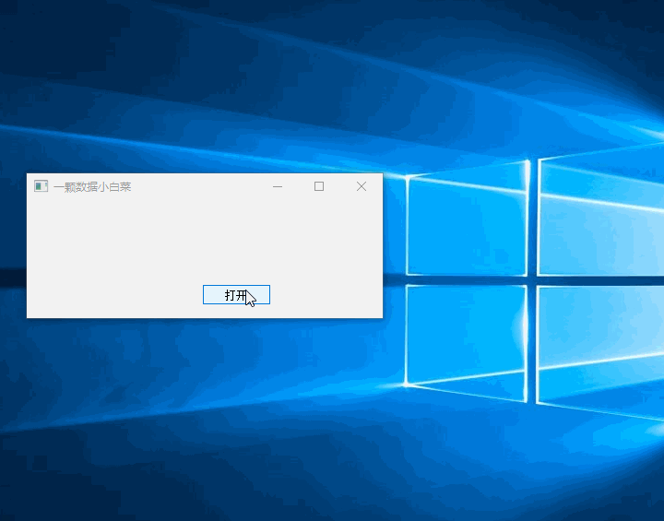
Task: Minimize the 一颗数据小白菜 window
Action: tap(278, 186)
